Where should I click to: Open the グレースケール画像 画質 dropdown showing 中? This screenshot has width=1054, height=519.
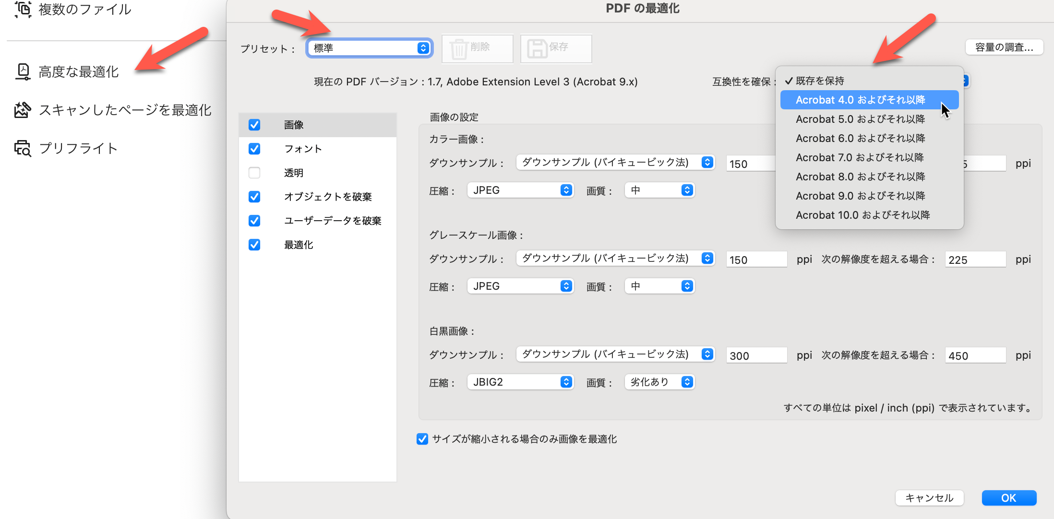pyautogui.click(x=659, y=286)
